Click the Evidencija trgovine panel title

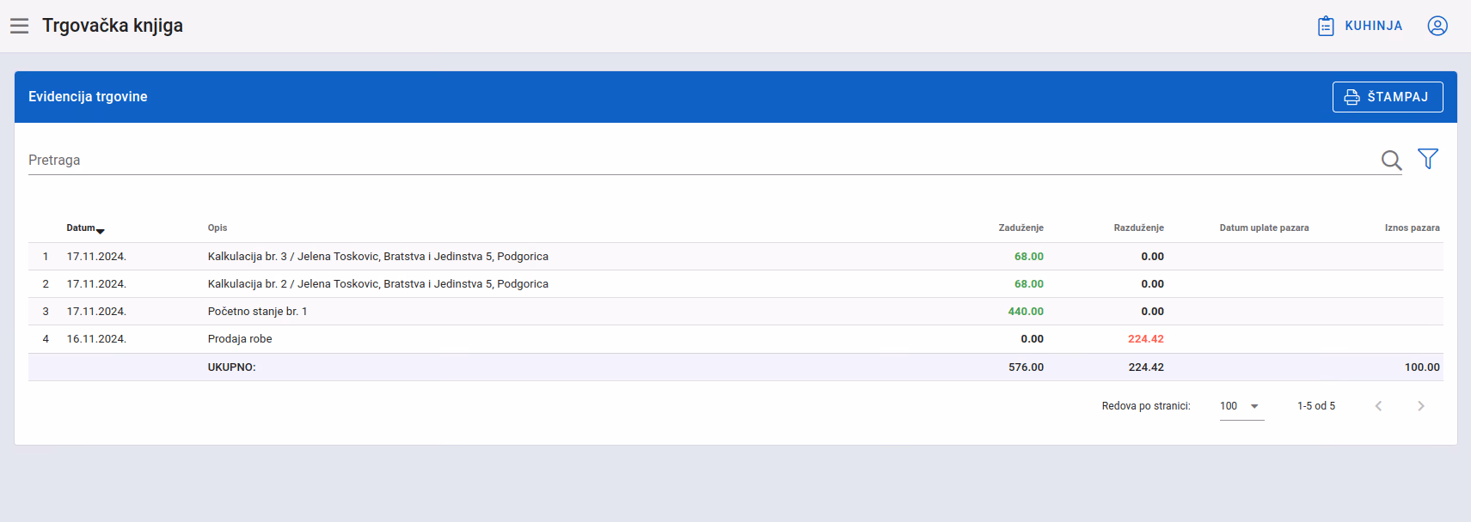(x=88, y=97)
